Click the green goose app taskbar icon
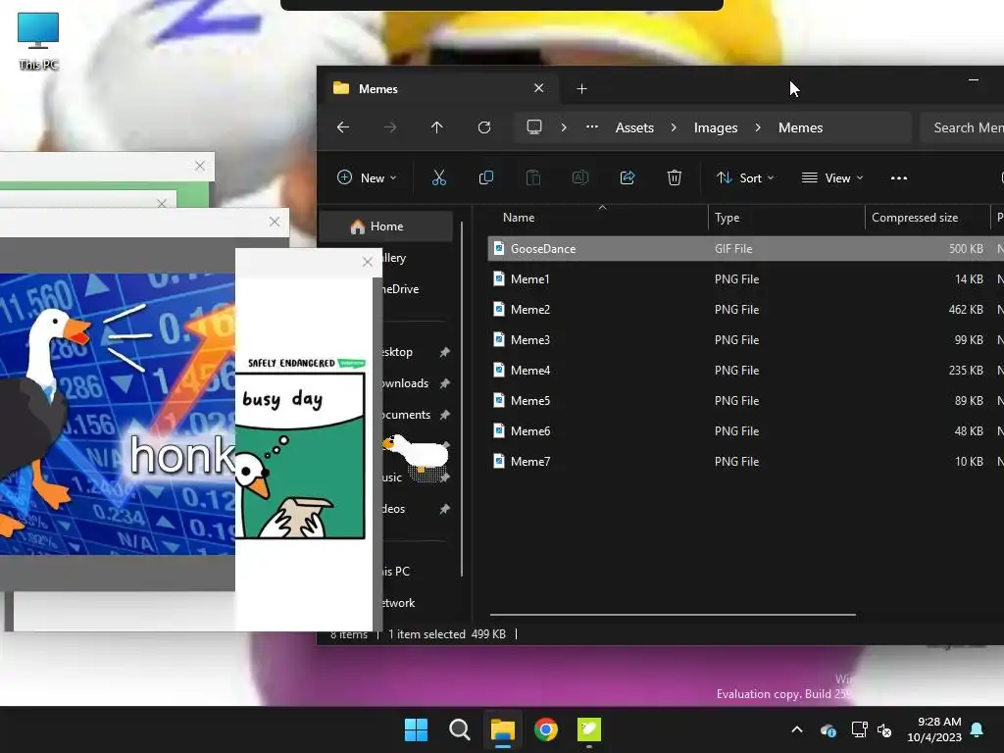Viewport: 1004px width, 753px height. [589, 729]
